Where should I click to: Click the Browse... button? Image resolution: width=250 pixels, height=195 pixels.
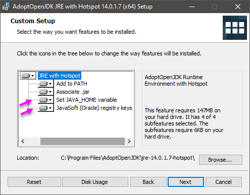pyautogui.click(x=221, y=160)
